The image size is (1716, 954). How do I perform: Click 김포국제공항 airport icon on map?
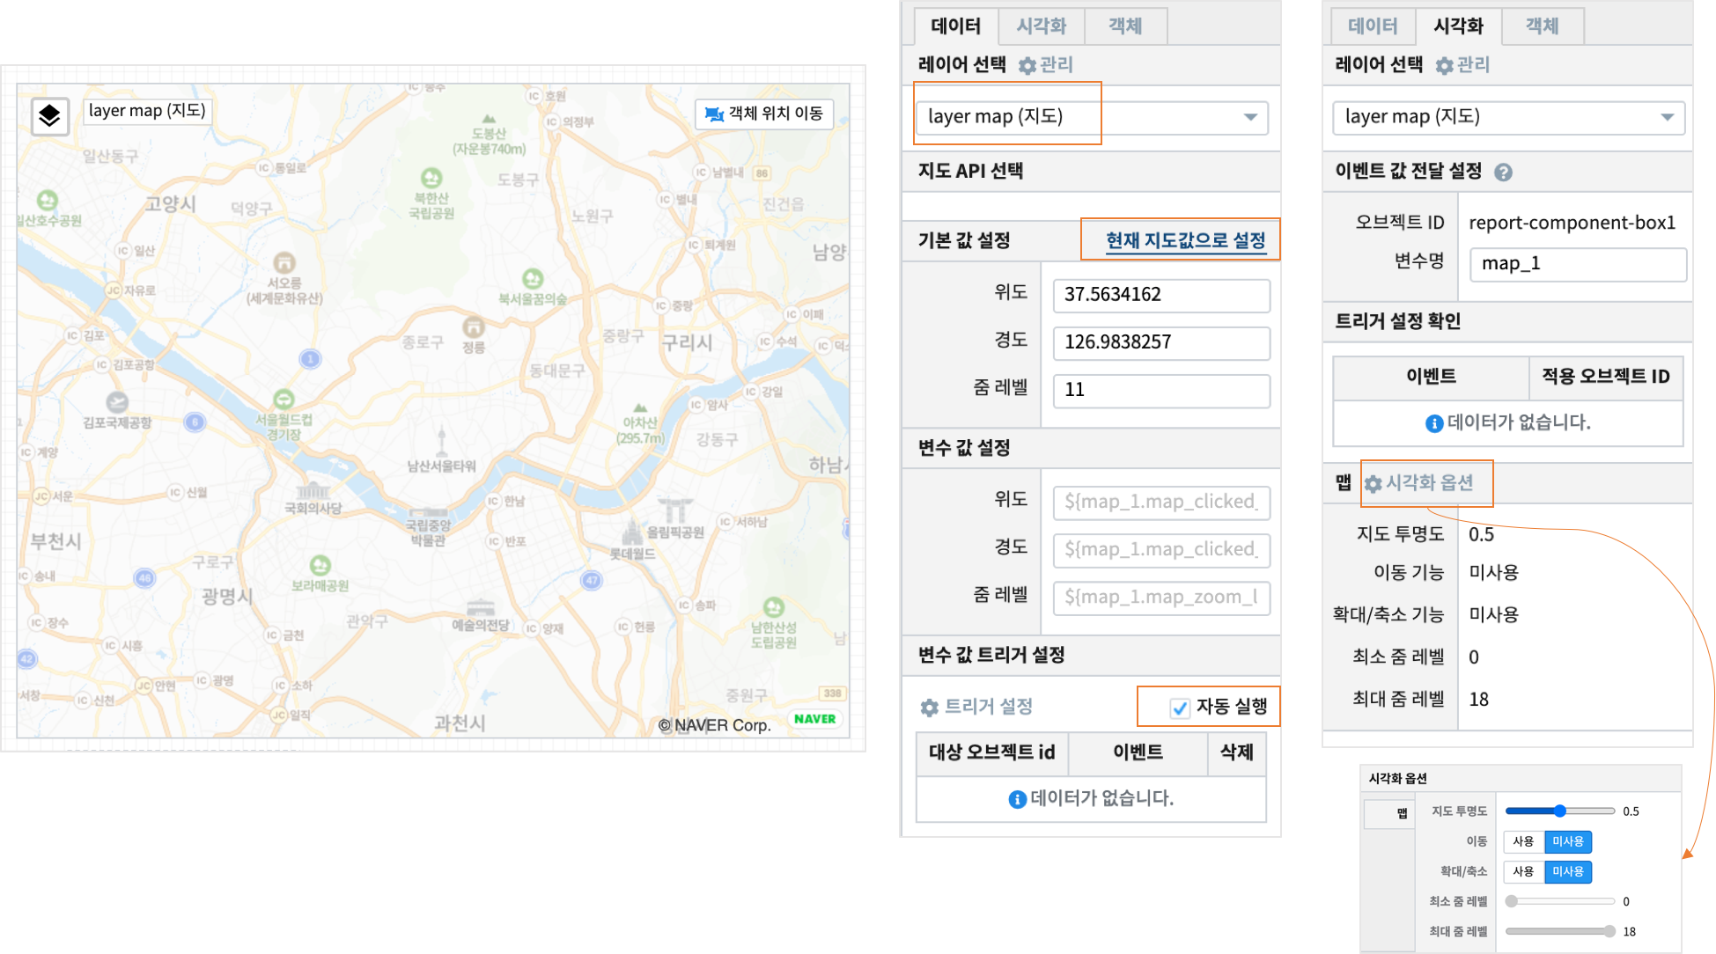[117, 402]
